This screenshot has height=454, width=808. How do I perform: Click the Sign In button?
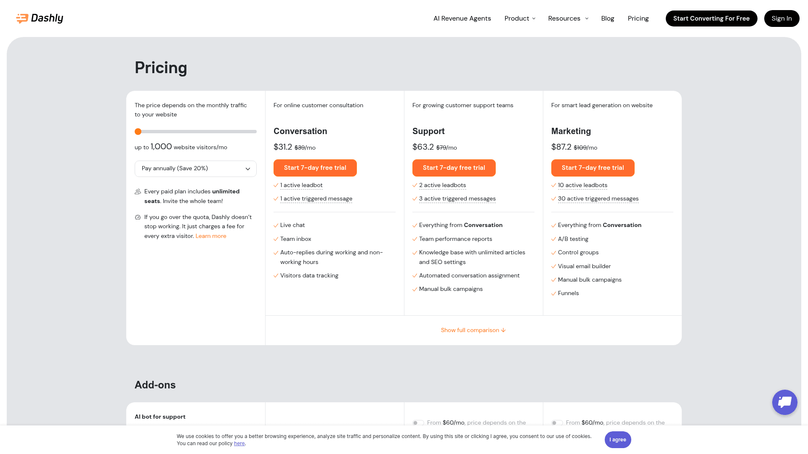click(781, 18)
